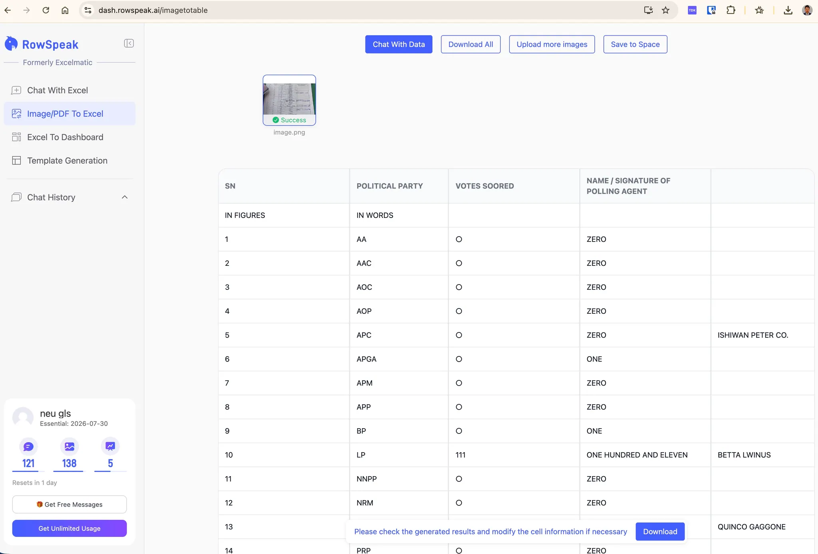Open the purple TDK extension icon

(x=692, y=10)
